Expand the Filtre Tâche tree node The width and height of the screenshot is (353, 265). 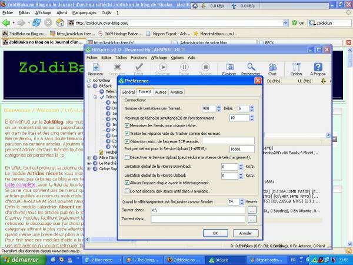pyautogui.click(x=89, y=158)
